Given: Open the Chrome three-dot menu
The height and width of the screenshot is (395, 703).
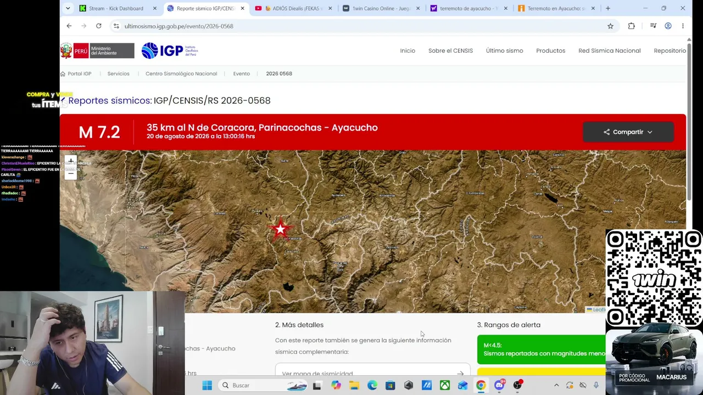Looking at the screenshot, I should [683, 26].
